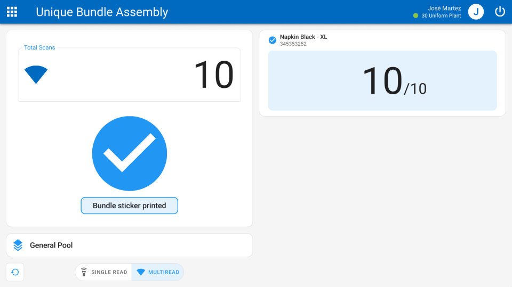Open the apps grid menu
Image resolution: width=512 pixels, height=287 pixels.
point(12,12)
